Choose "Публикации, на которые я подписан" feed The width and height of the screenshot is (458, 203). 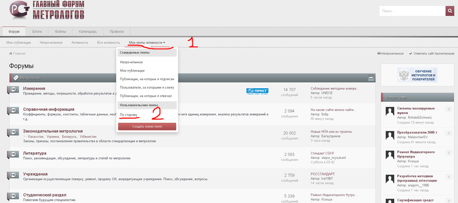147,79
